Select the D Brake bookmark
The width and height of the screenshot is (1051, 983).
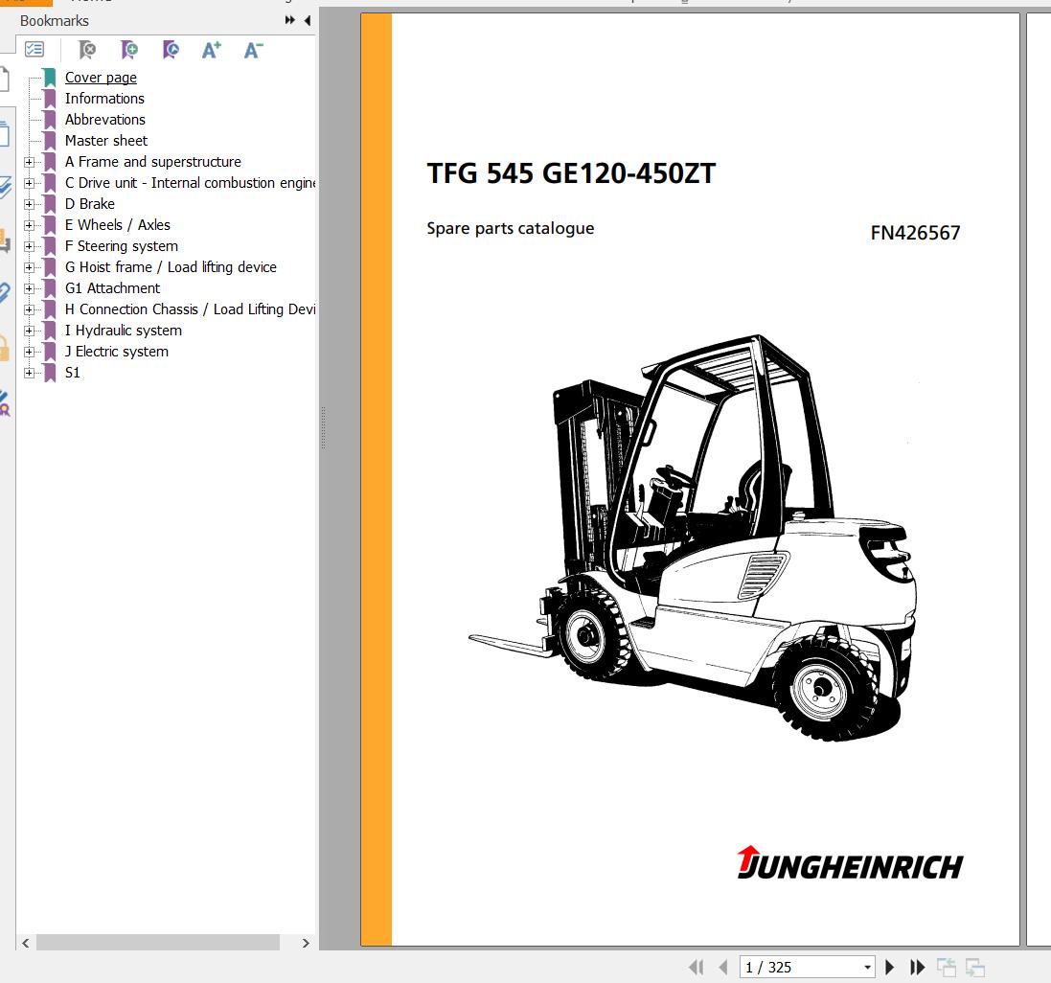89,204
